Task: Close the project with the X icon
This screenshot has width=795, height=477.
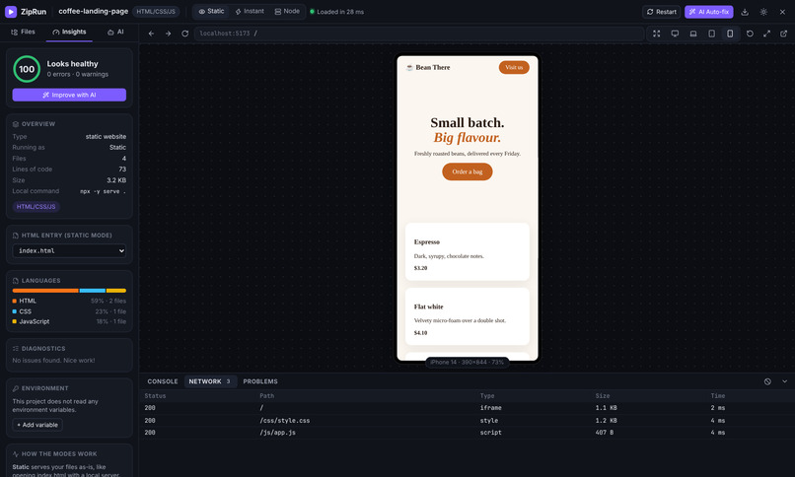Action: coord(782,12)
